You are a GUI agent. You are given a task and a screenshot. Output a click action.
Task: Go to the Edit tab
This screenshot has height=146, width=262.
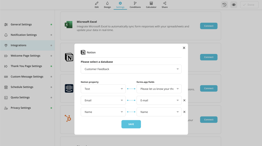click(x=97, y=5)
